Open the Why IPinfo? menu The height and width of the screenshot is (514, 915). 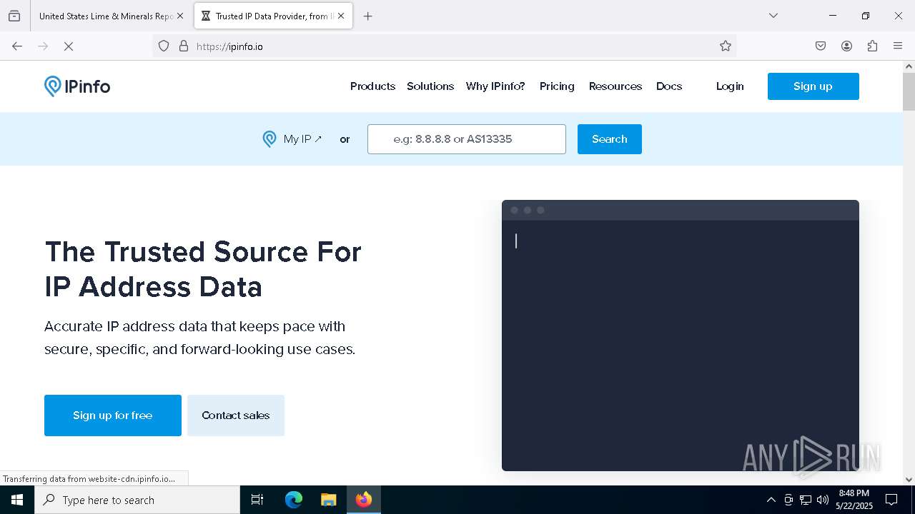coord(495,86)
